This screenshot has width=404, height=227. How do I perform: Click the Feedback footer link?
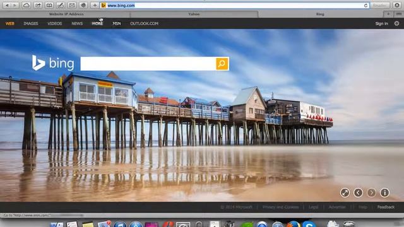pyautogui.click(x=386, y=207)
